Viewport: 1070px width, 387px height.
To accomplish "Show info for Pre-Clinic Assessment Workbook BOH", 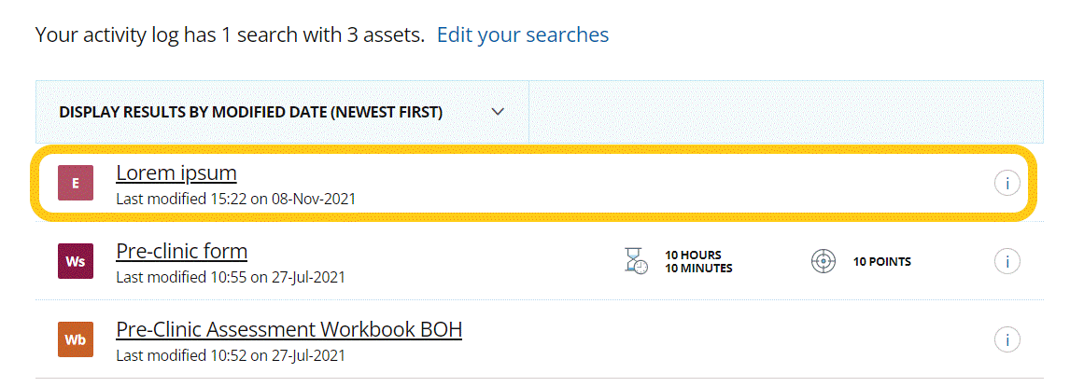I will coord(1007,339).
